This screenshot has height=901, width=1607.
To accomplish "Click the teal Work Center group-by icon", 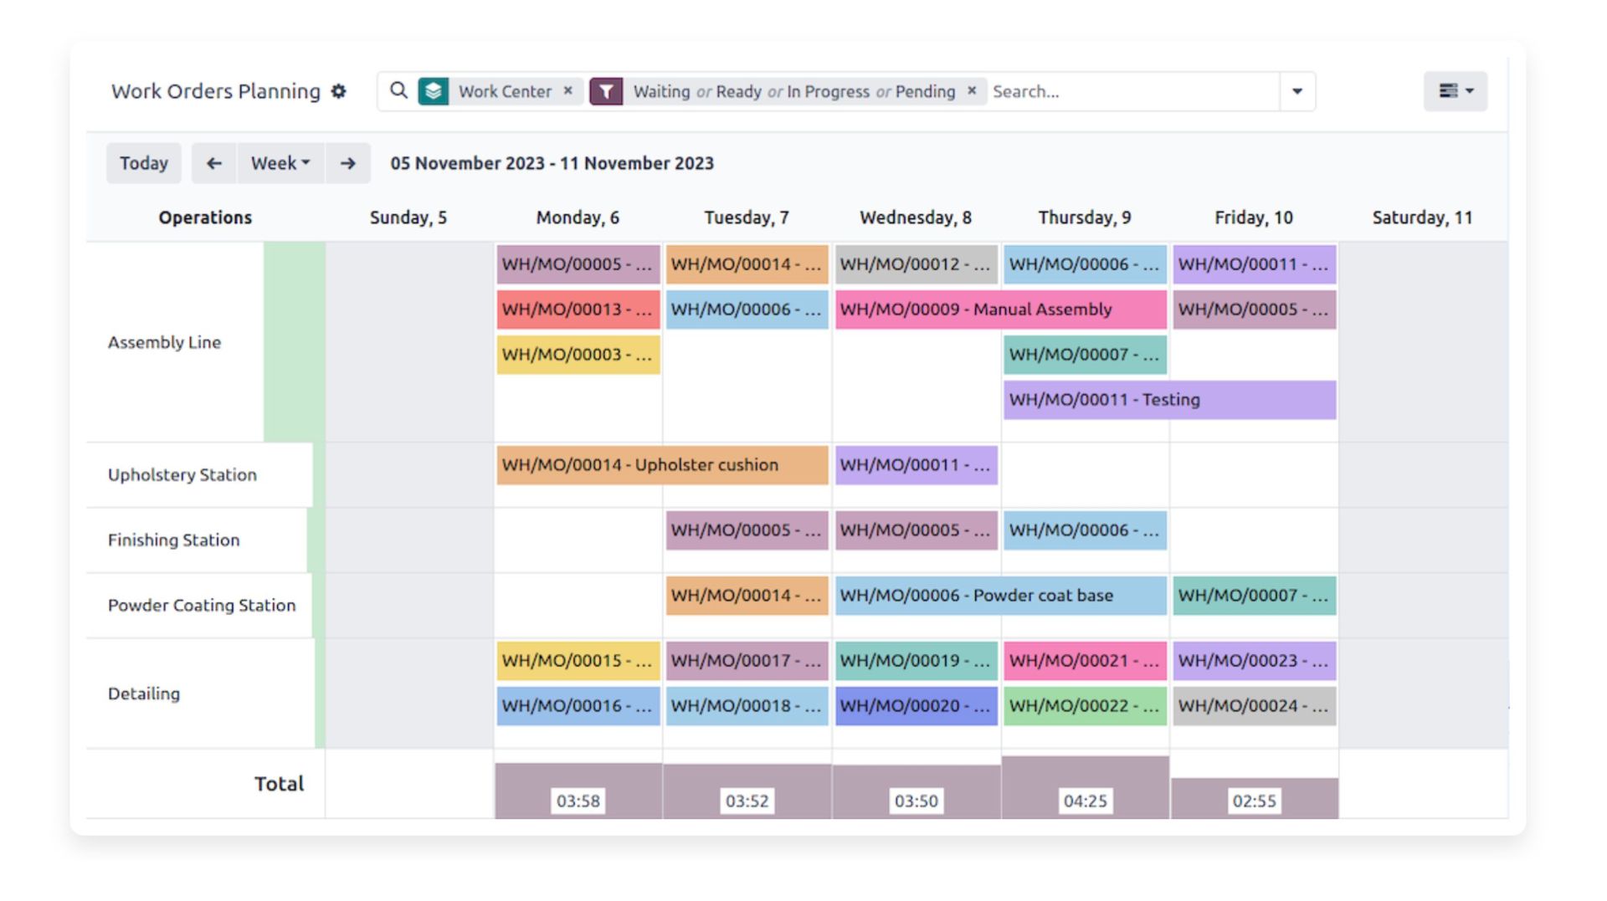I will pos(434,91).
